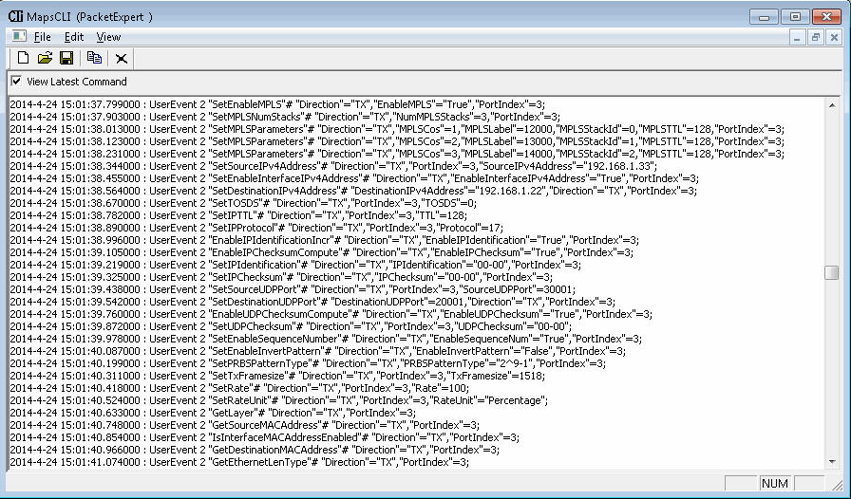
Task: Open the File menu
Action: point(43,37)
